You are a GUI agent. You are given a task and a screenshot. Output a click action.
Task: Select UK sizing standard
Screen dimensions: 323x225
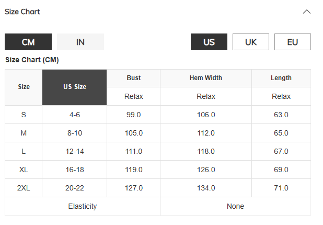click(251, 42)
